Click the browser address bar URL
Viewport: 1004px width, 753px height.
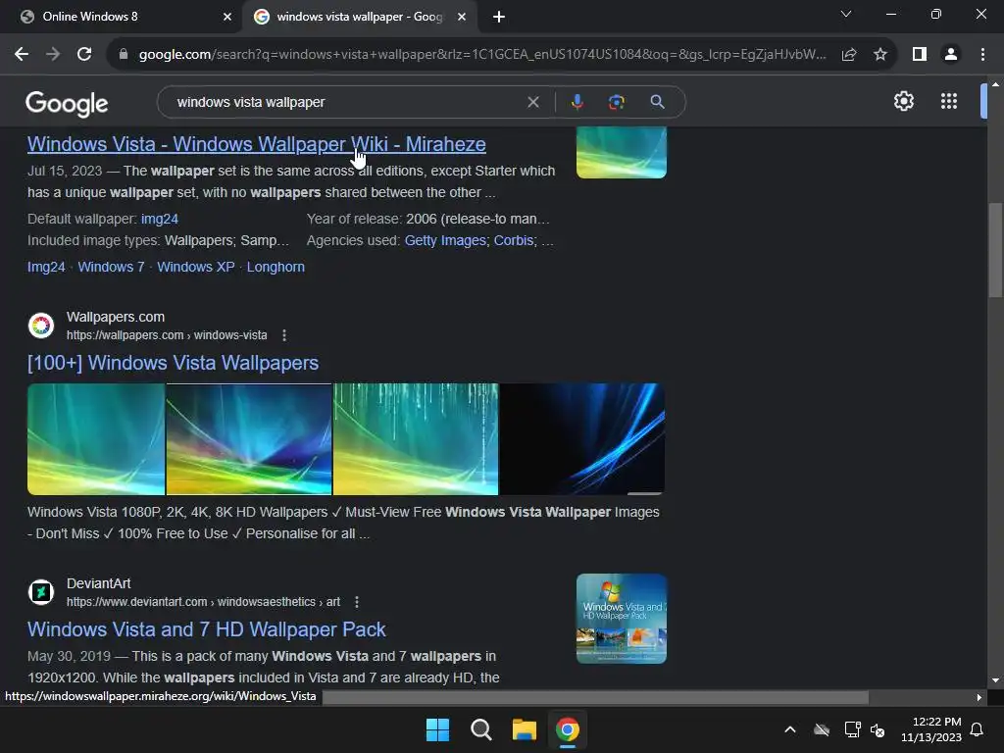click(482, 55)
